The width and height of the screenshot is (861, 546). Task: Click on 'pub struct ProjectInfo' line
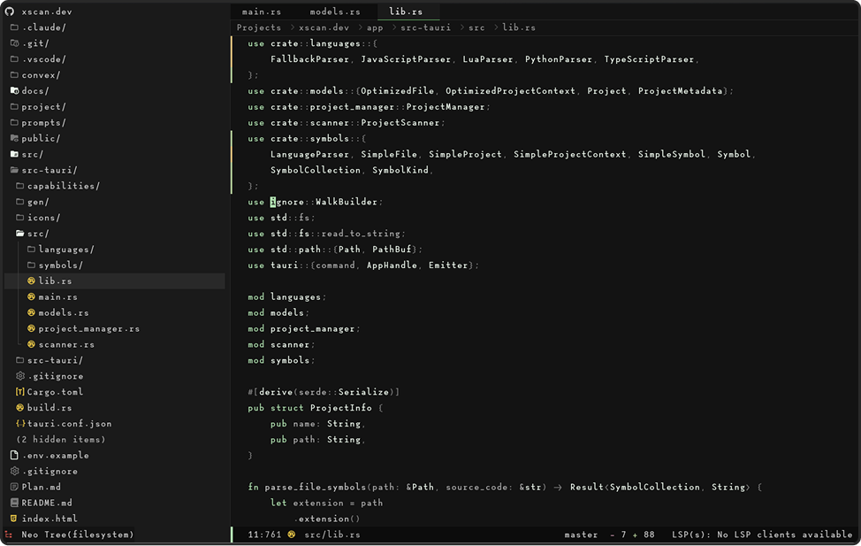pyautogui.click(x=316, y=408)
